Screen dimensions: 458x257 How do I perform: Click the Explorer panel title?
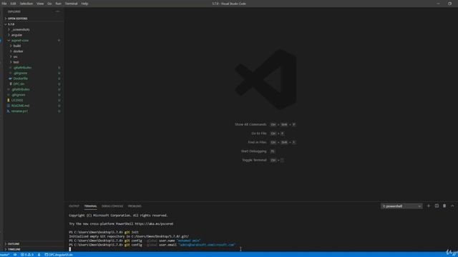(x=14, y=11)
